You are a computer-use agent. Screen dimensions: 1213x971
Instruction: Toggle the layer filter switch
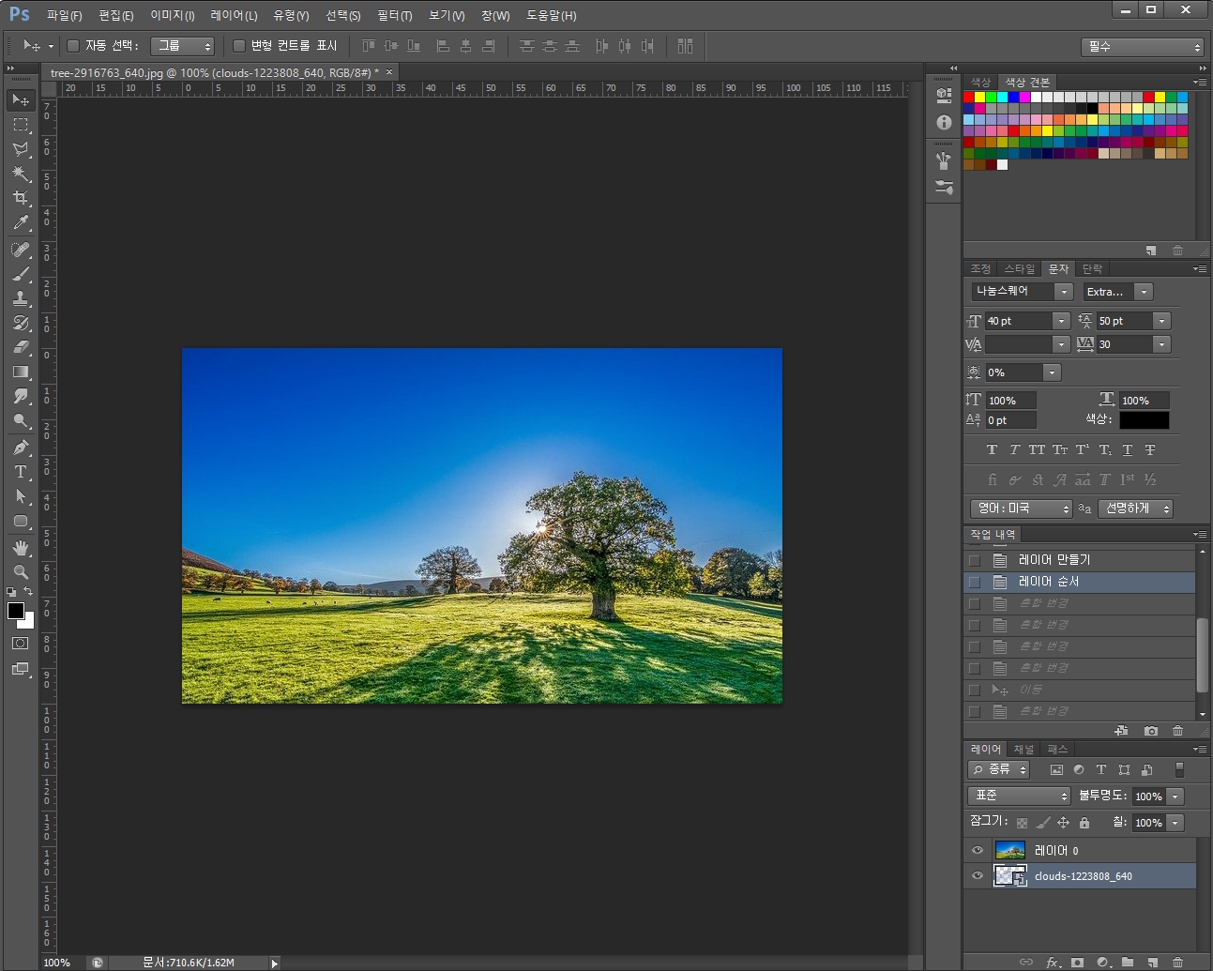coord(1179,769)
